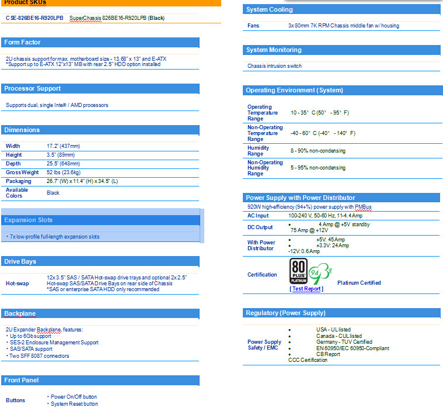Screen dimensions: 443x418
Task: Click 'SuperChassis 826BE16-R920LPB (Black)' description
Action: point(117,18)
